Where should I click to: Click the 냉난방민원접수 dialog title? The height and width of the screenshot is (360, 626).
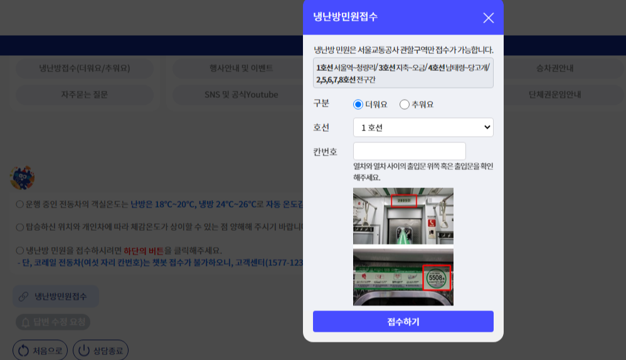(346, 17)
